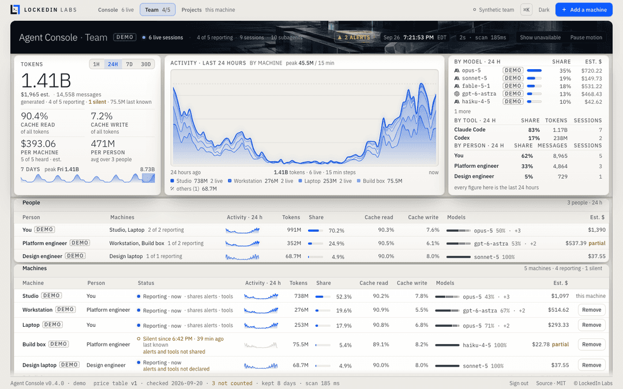This screenshot has height=389, width=623.
Task: Expand the opus-5 '+3' models in You row
Action: [x=517, y=231]
